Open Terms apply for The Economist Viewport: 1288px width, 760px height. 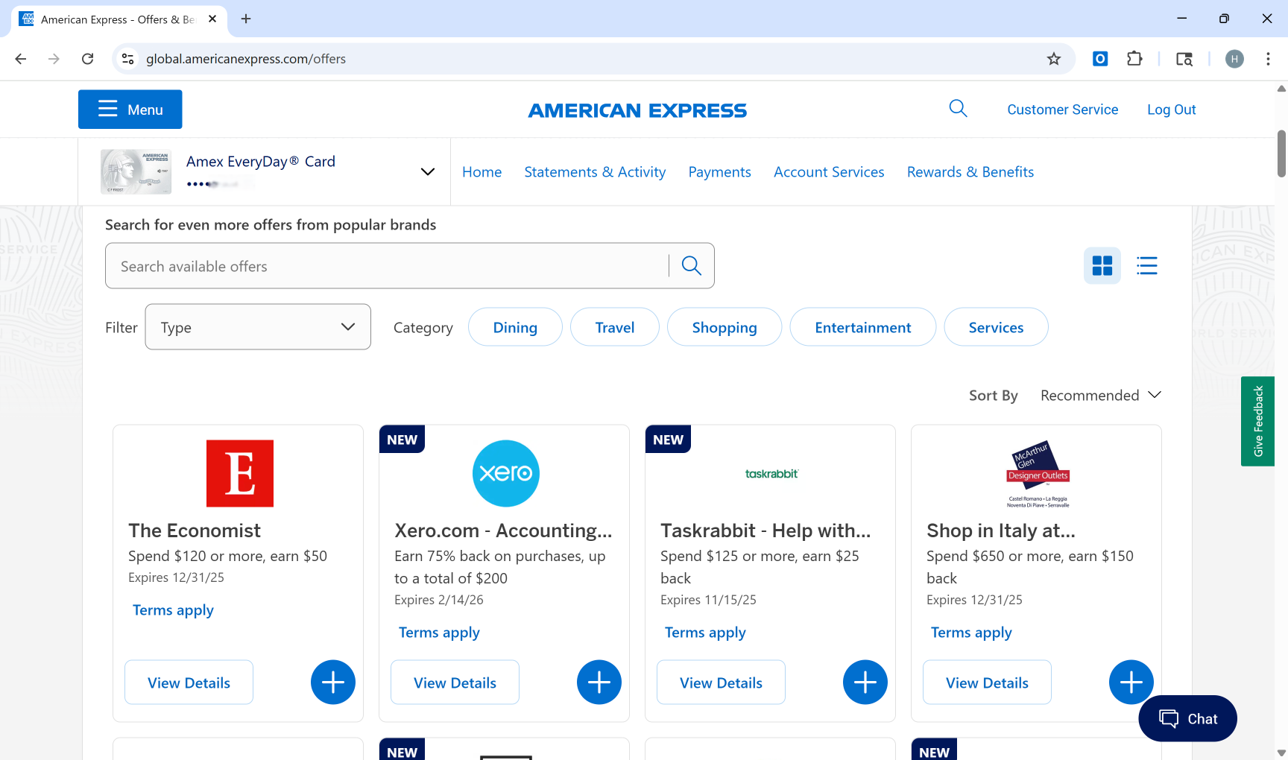173,610
